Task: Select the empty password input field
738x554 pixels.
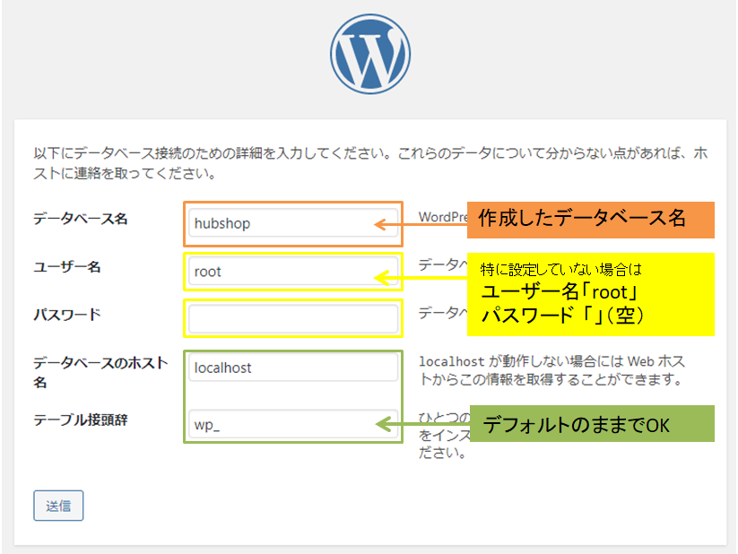Action: pos(293,318)
